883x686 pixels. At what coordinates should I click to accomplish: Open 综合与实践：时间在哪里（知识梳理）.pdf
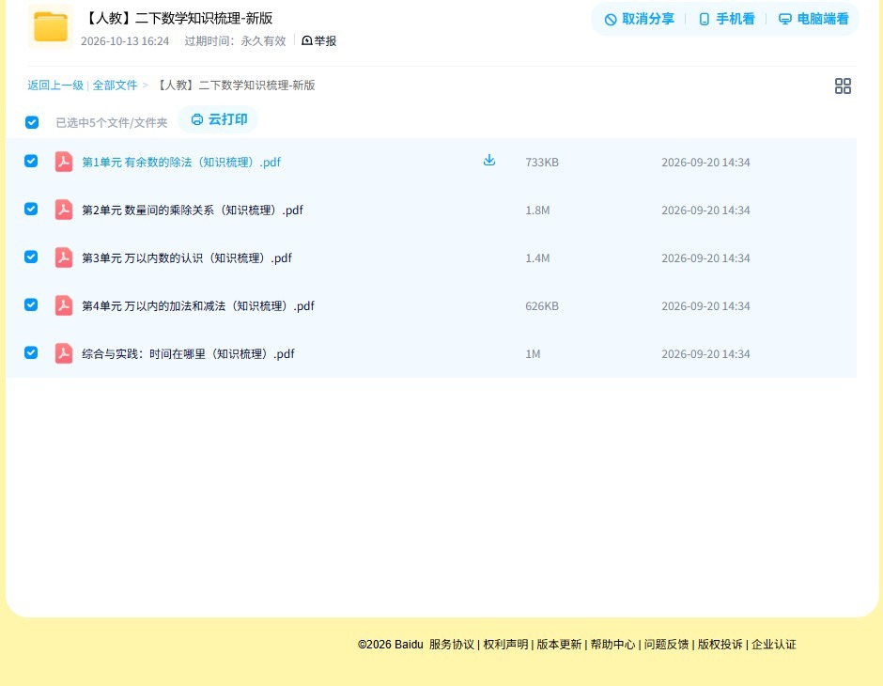tap(188, 353)
